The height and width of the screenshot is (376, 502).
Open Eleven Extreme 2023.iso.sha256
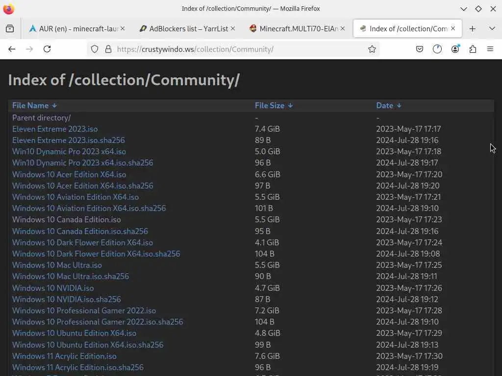click(69, 141)
